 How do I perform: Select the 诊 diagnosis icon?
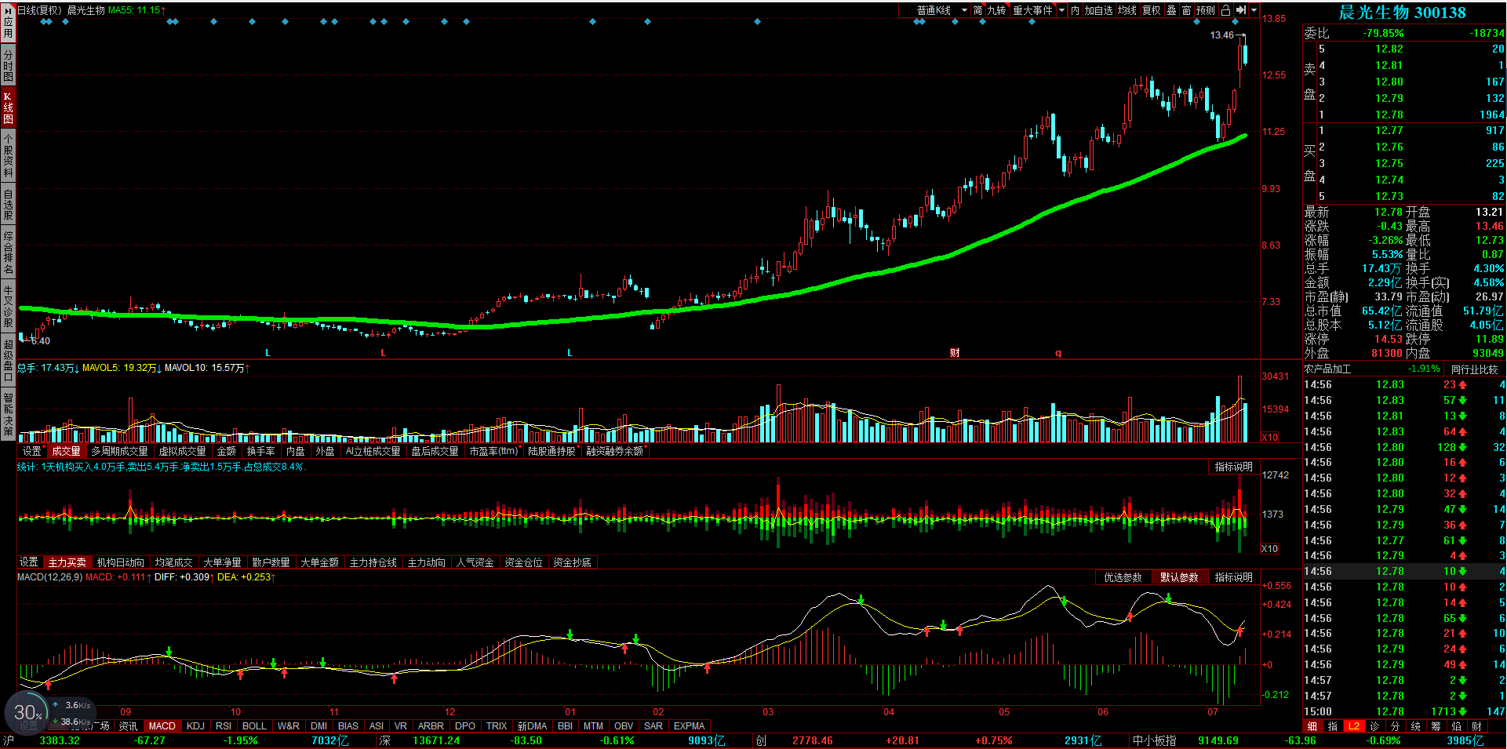(x=1374, y=726)
